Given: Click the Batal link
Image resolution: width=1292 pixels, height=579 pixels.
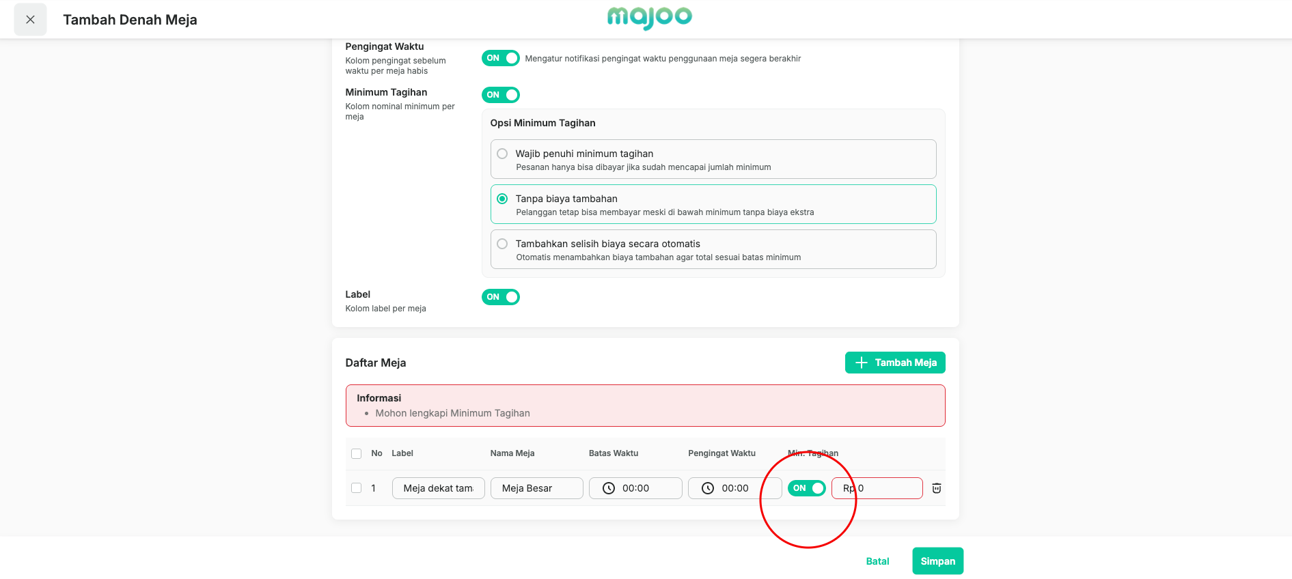Looking at the screenshot, I should (x=877, y=561).
